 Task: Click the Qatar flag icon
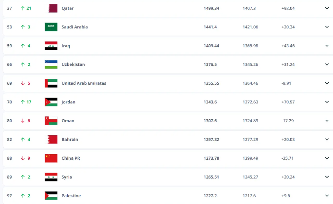pos(51,8)
